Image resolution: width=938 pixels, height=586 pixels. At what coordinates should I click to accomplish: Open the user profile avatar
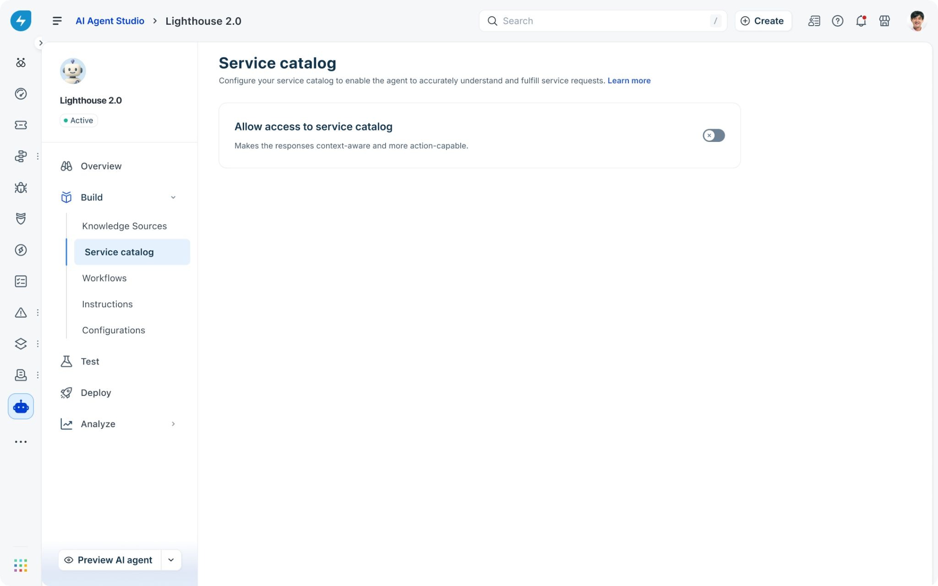tap(916, 21)
